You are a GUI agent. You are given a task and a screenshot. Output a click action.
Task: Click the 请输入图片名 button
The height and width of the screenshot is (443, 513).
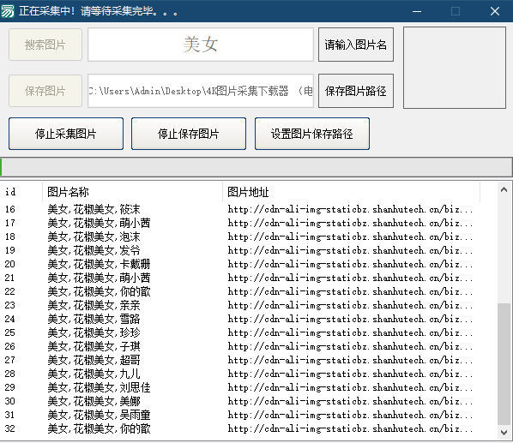pos(356,45)
